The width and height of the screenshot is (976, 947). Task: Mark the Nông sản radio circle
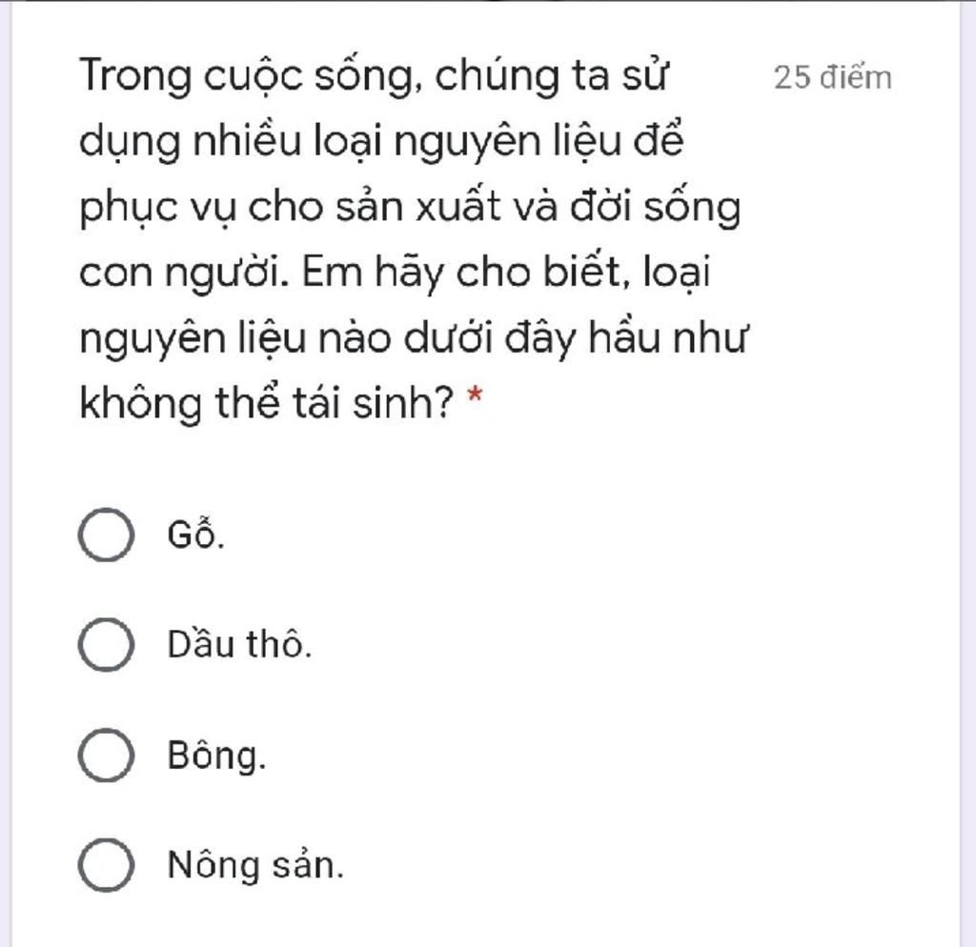pyautogui.click(x=106, y=865)
